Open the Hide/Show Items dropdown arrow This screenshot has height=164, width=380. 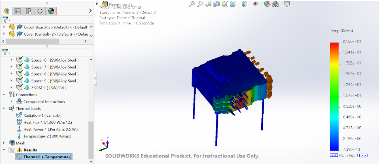[261, 4]
